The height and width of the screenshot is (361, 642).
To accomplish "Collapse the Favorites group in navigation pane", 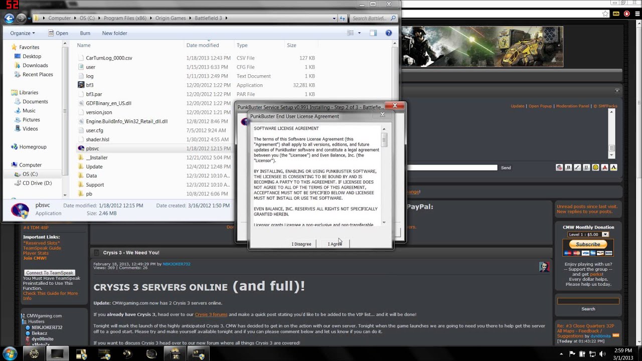I will pos(29,47).
